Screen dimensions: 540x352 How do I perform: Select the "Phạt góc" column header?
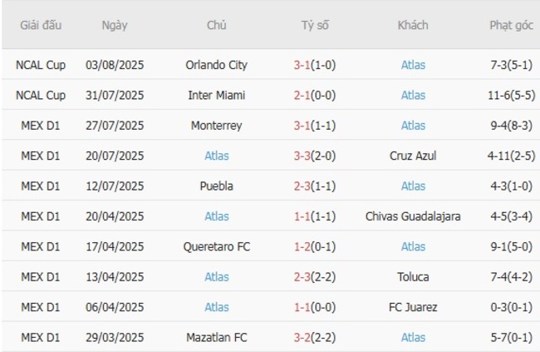pyautogui.click(x=511, y=25)
